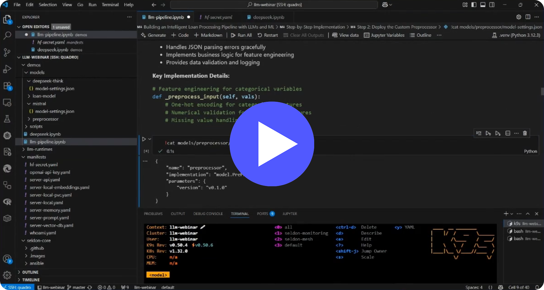Switch to the PROBLEMS panel tab
The height and width of the screenshot is (290, 544).
coord(153,214)
